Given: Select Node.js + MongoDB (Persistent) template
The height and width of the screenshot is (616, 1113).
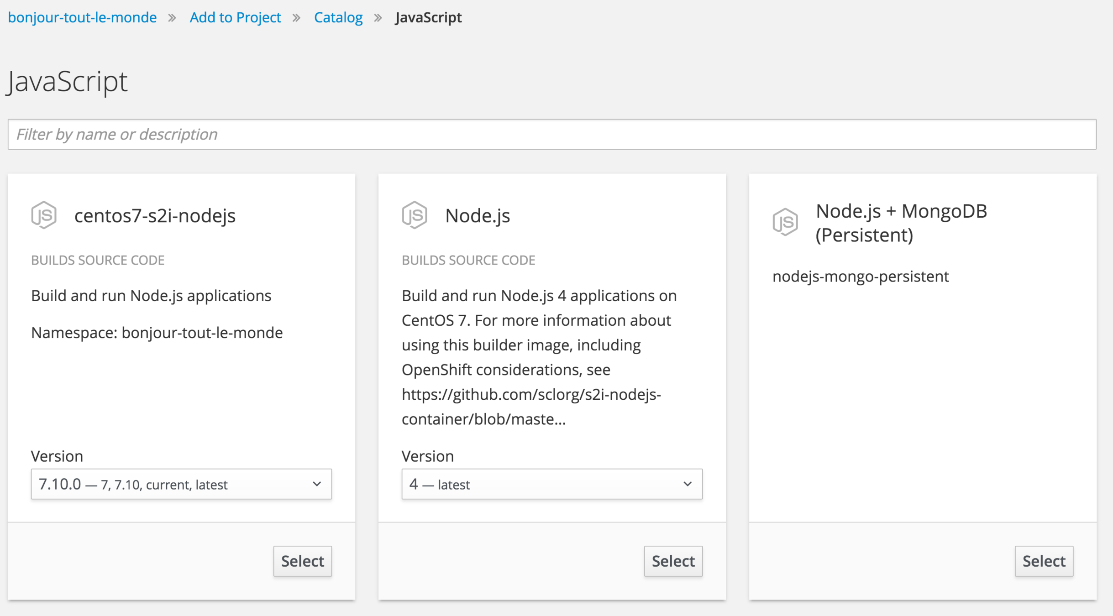Looking at the screenshot, I should click(1044, 561).
